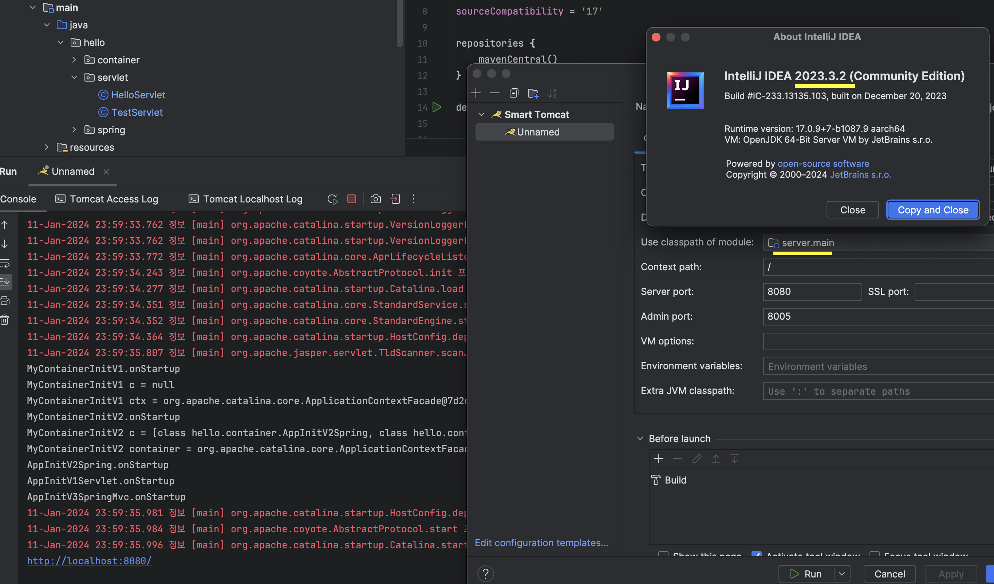This screenshot has height=584, width=994.
Task: Collapse the java folder
Action: click(47, 25)
